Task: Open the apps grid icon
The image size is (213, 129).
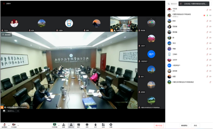Action: point(103,125)
